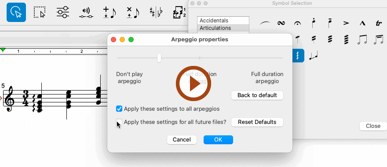This screenshot has height=167, width=387.
Task: Select the delete note tool
Action: [x=133, y=13]
